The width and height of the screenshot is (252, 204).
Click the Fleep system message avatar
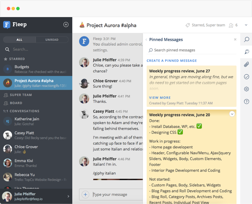tap(84, 41)
